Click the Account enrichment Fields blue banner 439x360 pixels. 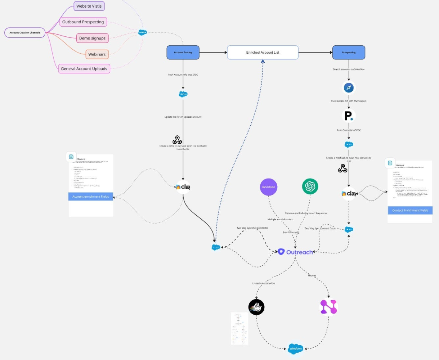91,197
